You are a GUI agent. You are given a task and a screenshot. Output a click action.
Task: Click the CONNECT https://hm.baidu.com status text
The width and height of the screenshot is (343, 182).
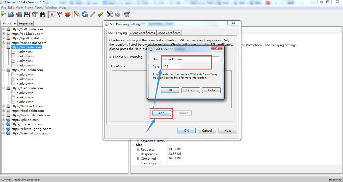tap(20, 180)
